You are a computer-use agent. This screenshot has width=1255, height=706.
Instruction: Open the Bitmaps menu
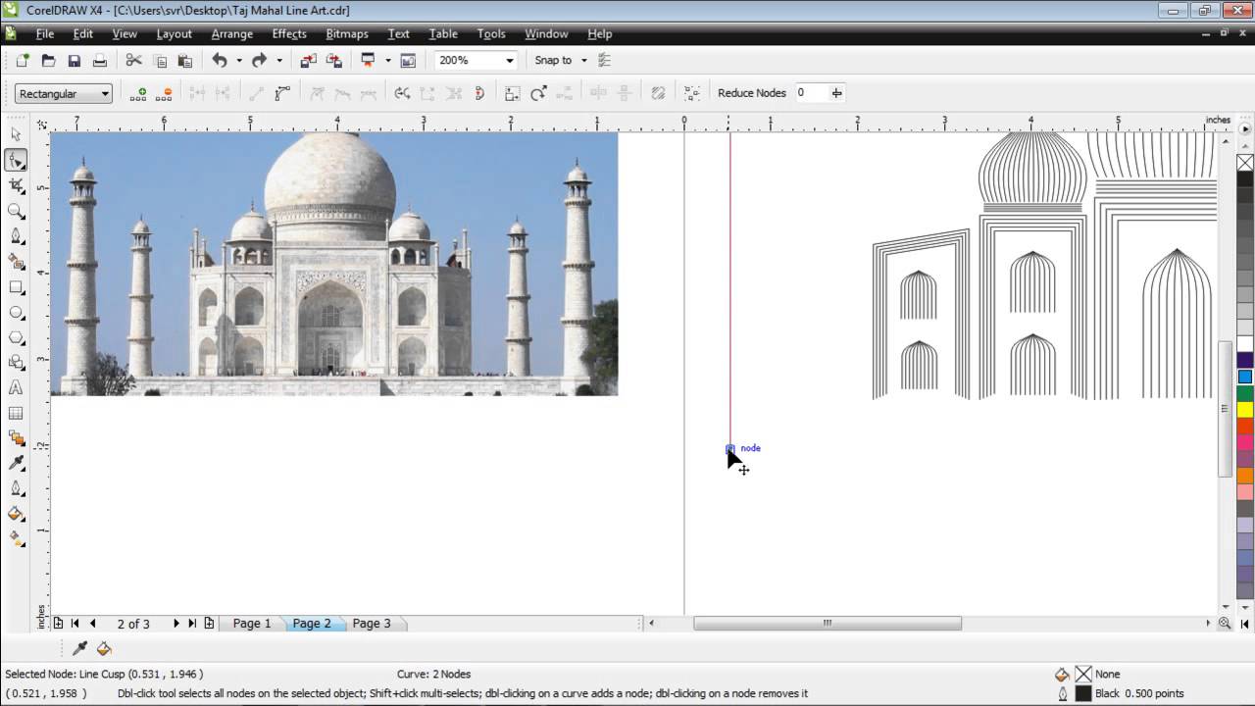(347, 33)
